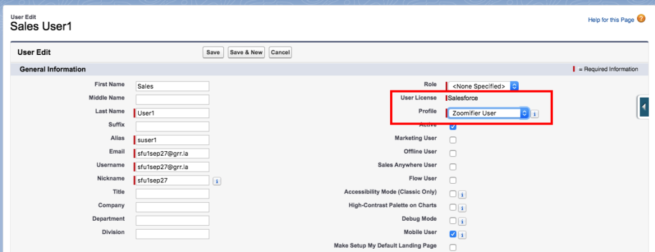
Task: Click the Middle Name text field
Action: pyautogui.click(x=172, y=100)
